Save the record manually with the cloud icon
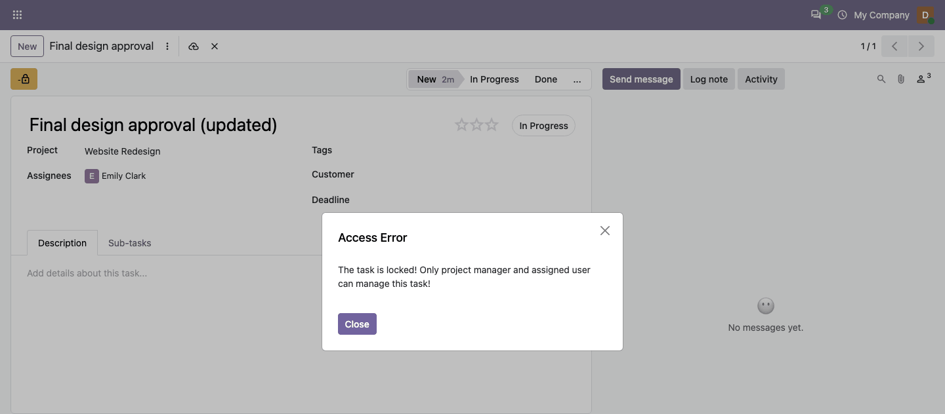Screen dimensions: 945x414 194,47
